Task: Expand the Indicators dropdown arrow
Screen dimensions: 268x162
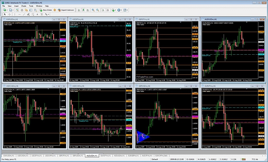Action: (115, 10)
